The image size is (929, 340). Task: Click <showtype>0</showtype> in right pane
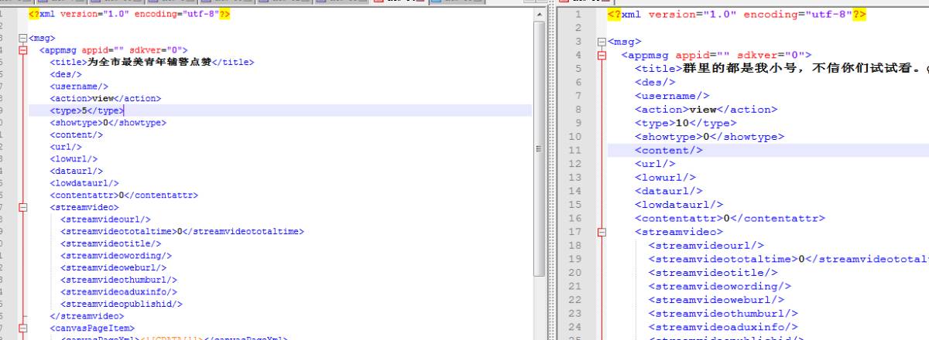pyautogui.click(x=709, y=137)
